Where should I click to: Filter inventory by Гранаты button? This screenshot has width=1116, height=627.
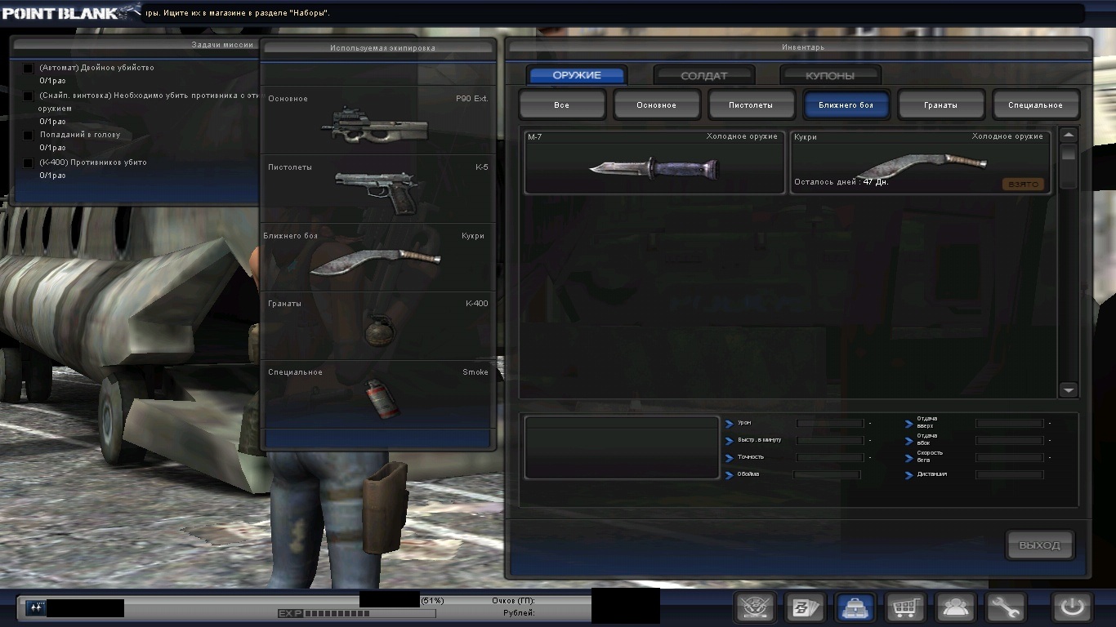pos(941,104)
